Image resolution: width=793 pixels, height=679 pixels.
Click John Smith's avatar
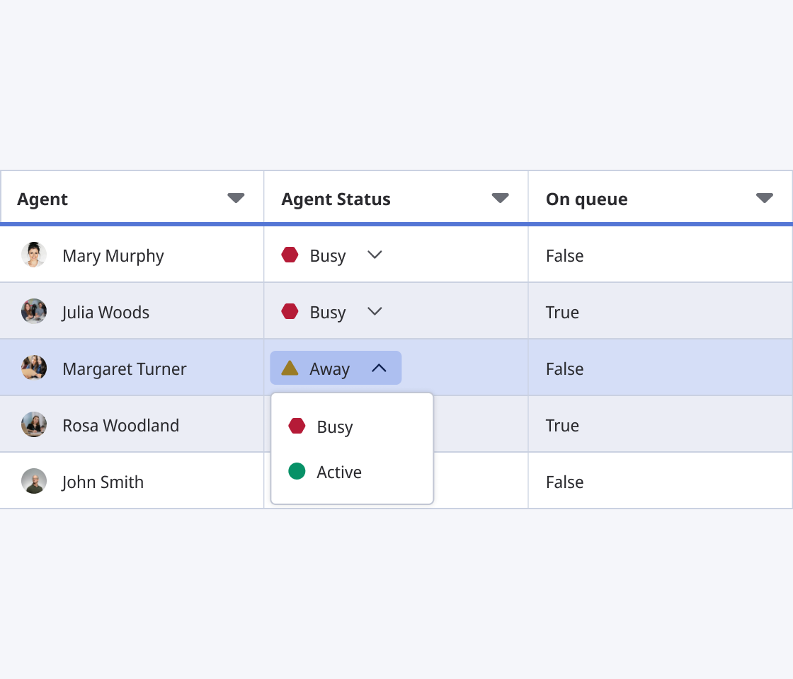(34, 481)
